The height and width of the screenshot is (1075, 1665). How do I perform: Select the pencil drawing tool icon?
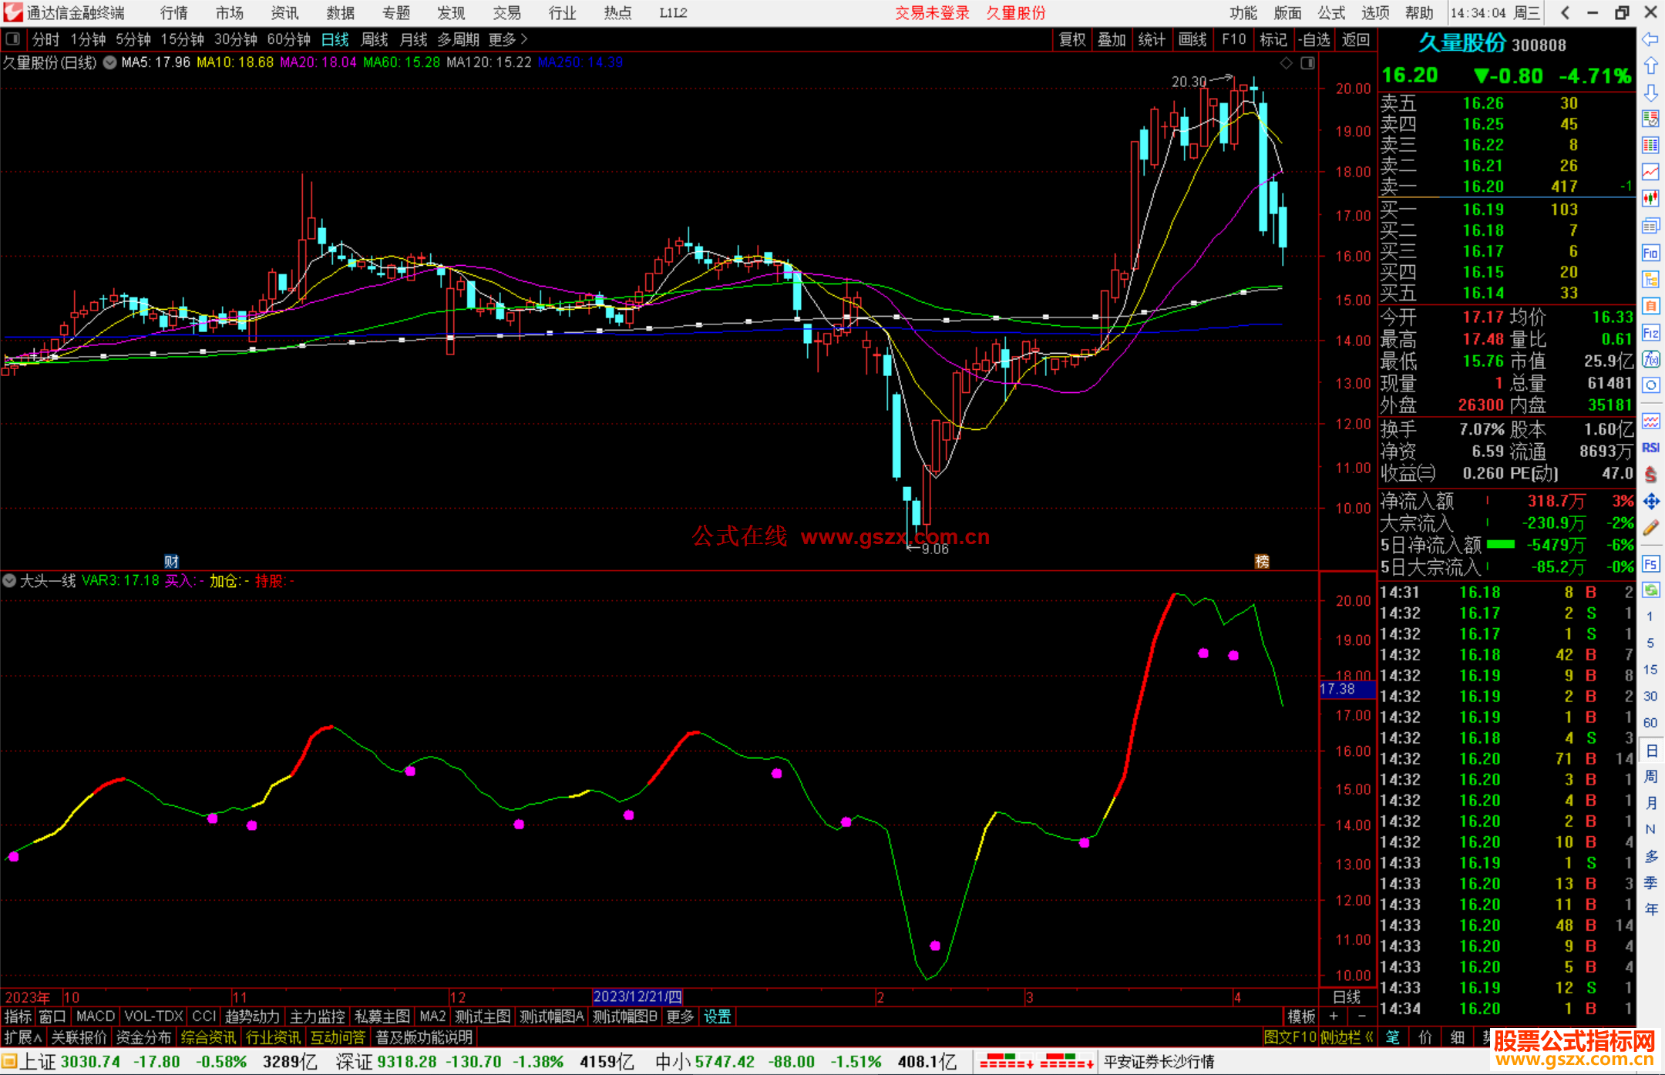click(x=1650, y=528)
